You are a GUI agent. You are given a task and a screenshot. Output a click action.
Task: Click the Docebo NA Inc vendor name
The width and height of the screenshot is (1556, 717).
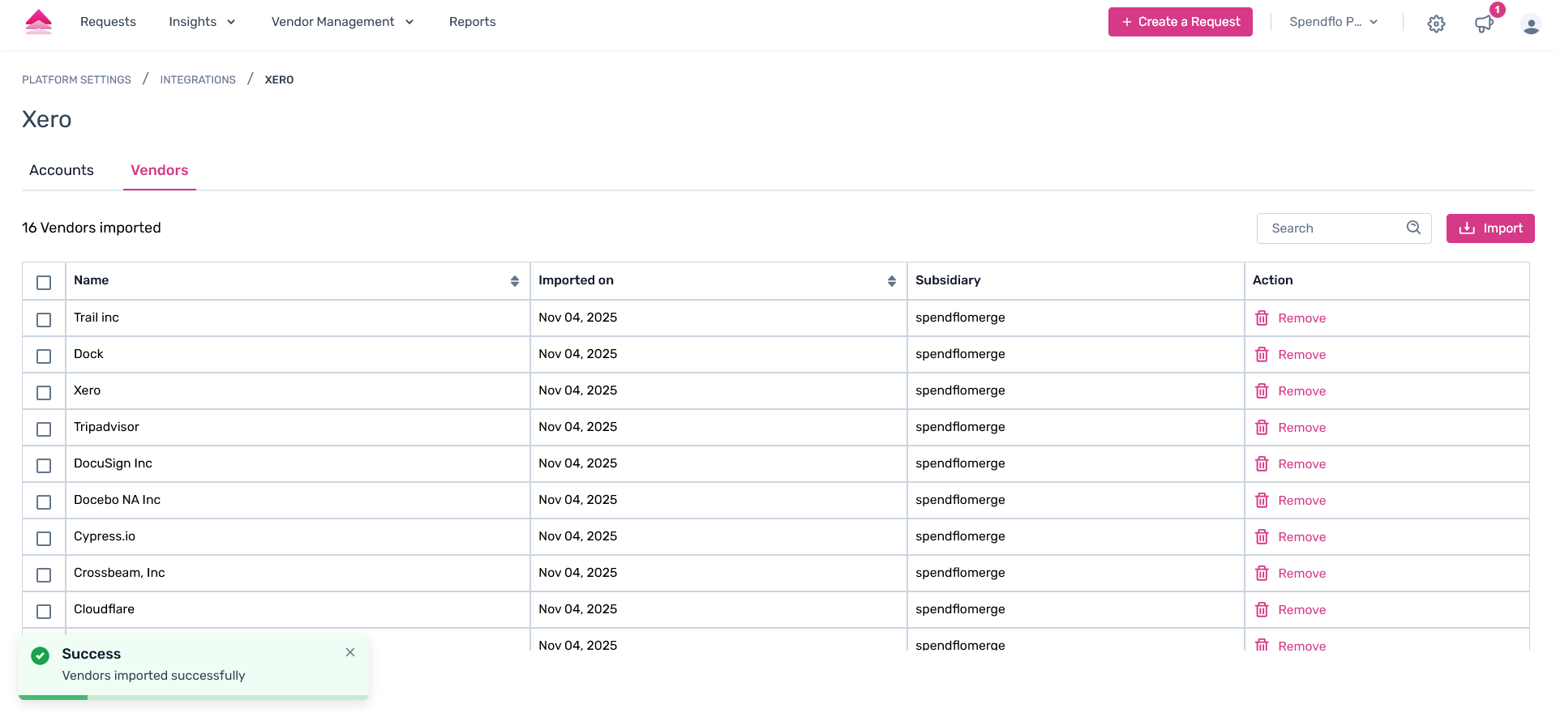117,500
